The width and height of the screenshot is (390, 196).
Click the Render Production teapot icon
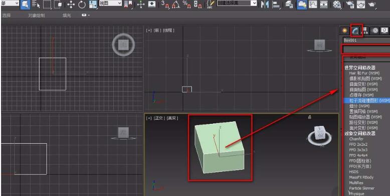(372, 5)
